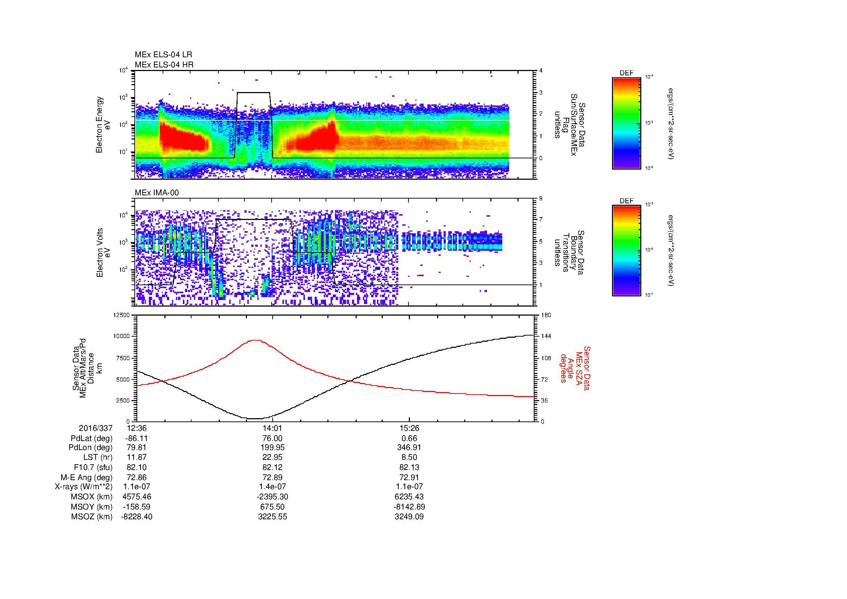Screen dimensions: 847x599
Task: Select the 'MSOZ (km)' row label
Action: point(92,517)
